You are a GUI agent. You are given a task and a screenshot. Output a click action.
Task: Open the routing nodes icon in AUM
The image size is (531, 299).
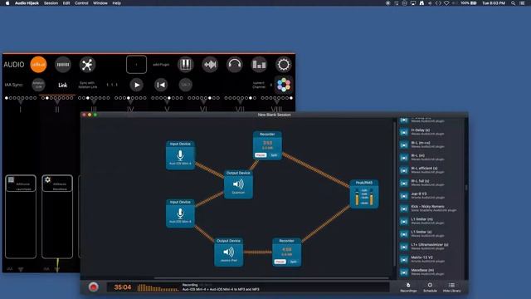point(87,65)
